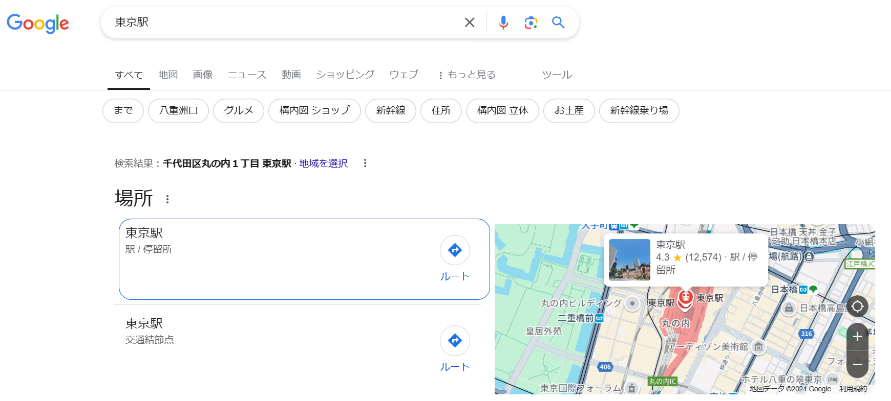
Task: Click the 江戸橋JC junction label
Action: (860, 264)
